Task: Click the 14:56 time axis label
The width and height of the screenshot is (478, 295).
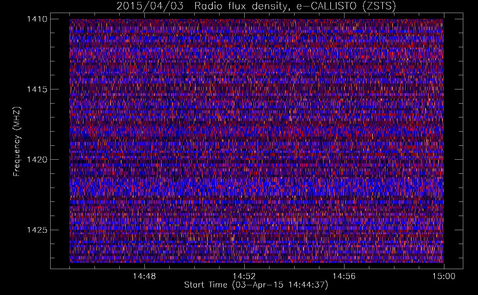Action: (x=344, y=276)
